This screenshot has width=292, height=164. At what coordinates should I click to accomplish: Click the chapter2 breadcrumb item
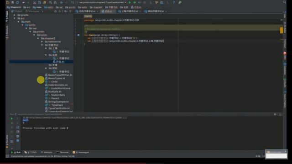(96, 7)
